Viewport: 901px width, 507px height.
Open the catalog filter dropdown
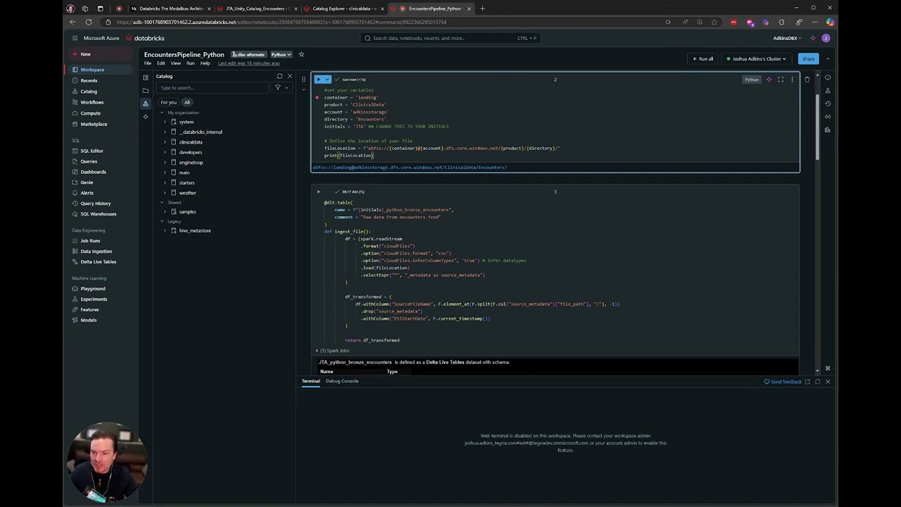280,88
